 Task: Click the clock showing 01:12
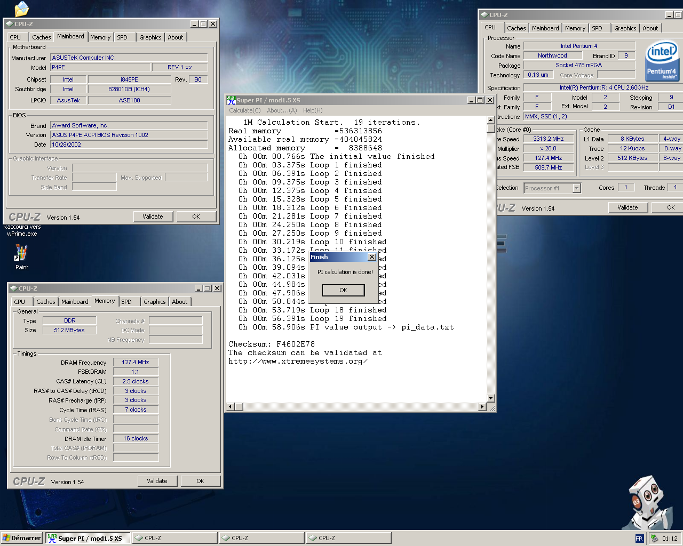(x=670, y=539)
